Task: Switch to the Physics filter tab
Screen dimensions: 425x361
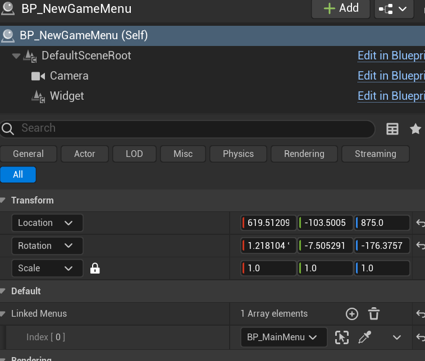Action: click(238, 154)
